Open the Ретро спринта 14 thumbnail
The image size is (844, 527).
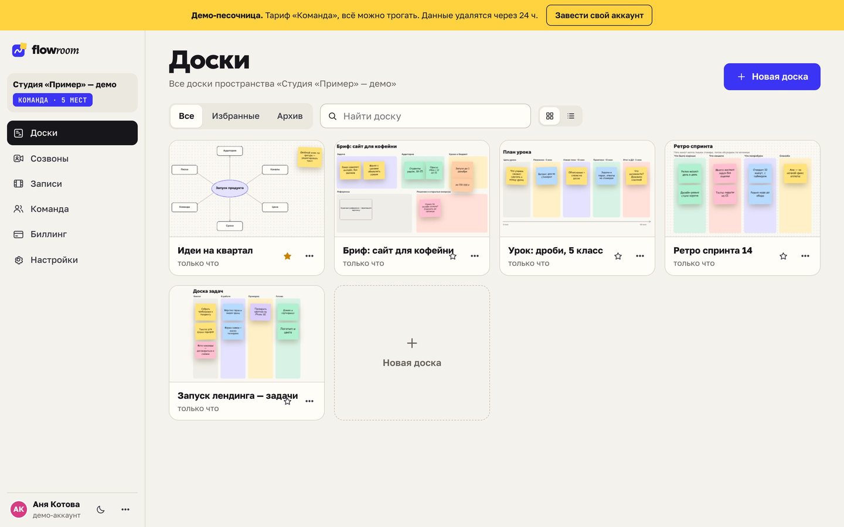pyautogui.click(x=743, y=189)
